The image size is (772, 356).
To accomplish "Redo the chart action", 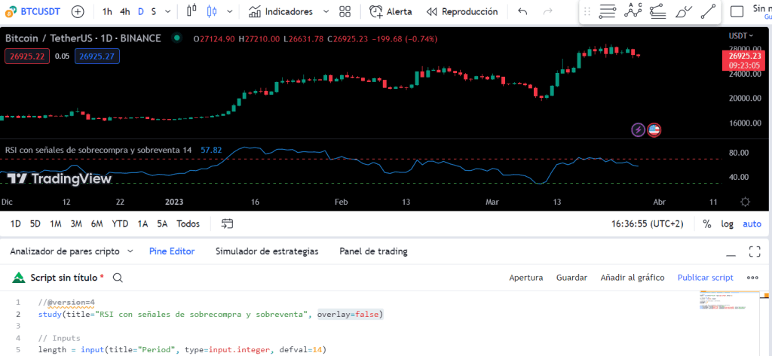I will pos(547,11).
